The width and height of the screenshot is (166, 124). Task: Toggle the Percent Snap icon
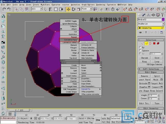(x=136, y=9)
